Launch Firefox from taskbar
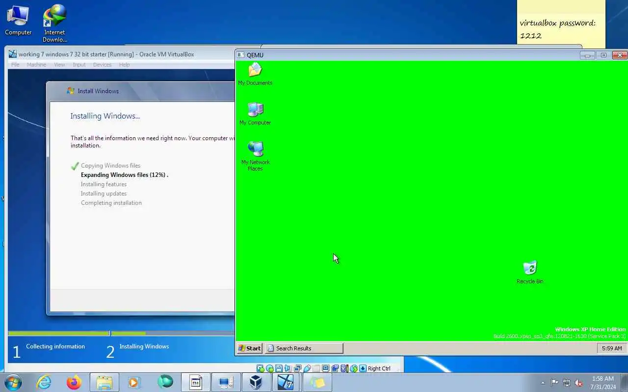628x392 pixels. 74,382
